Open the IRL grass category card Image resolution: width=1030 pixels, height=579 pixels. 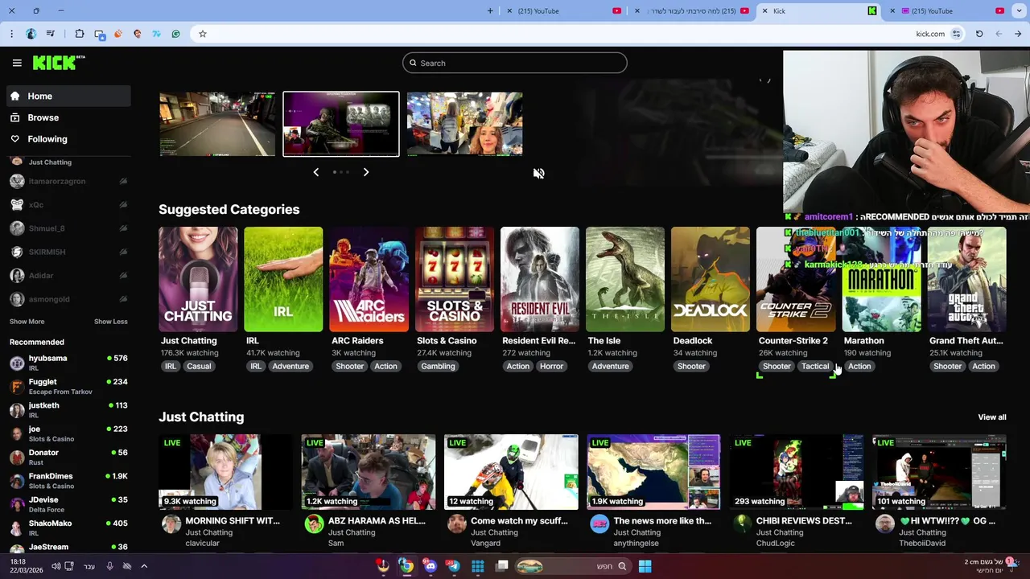click(283, 279)
